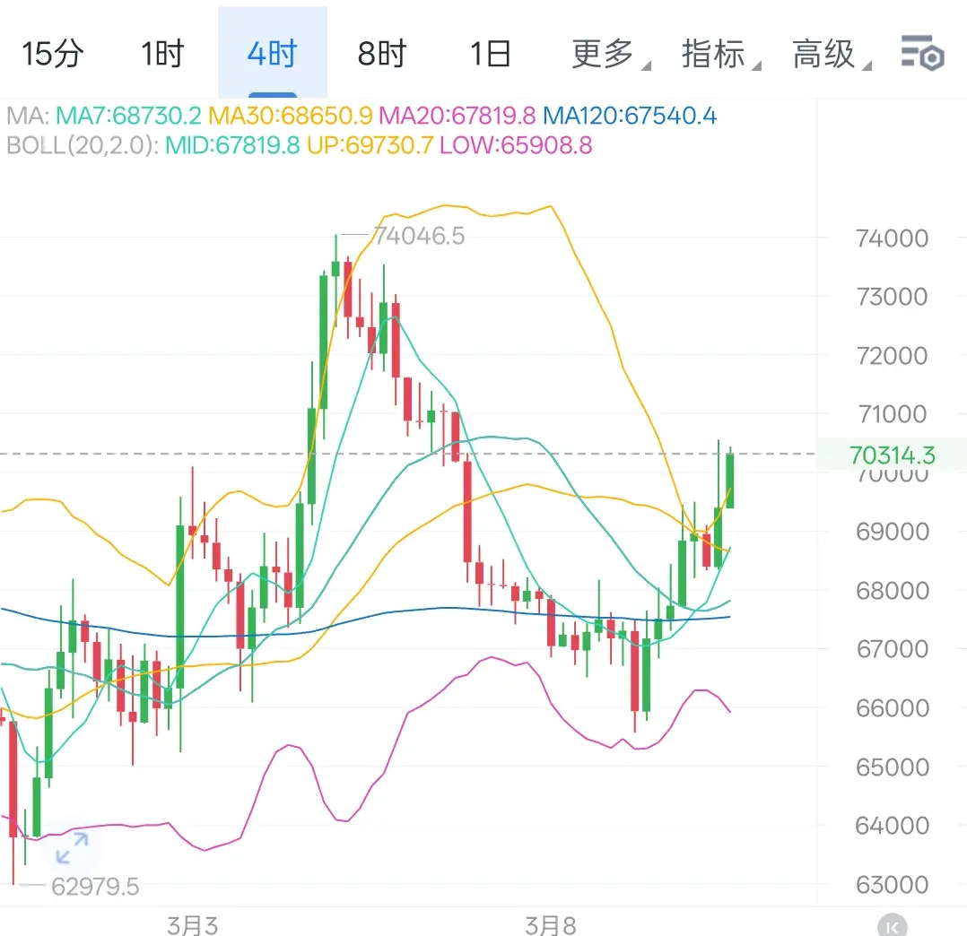Image resolution: width=967 pixels, height=936 pixels.
Task: Open chart settings list-gear icon
Action: pyautogui.click(x=922, y=54)
